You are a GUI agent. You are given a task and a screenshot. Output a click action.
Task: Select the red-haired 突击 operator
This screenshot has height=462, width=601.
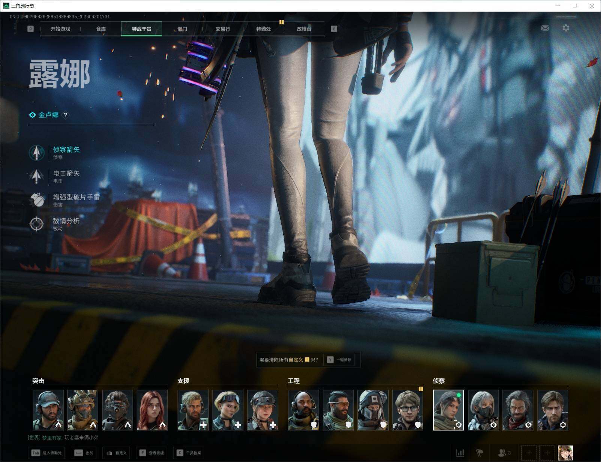(152, 410)
